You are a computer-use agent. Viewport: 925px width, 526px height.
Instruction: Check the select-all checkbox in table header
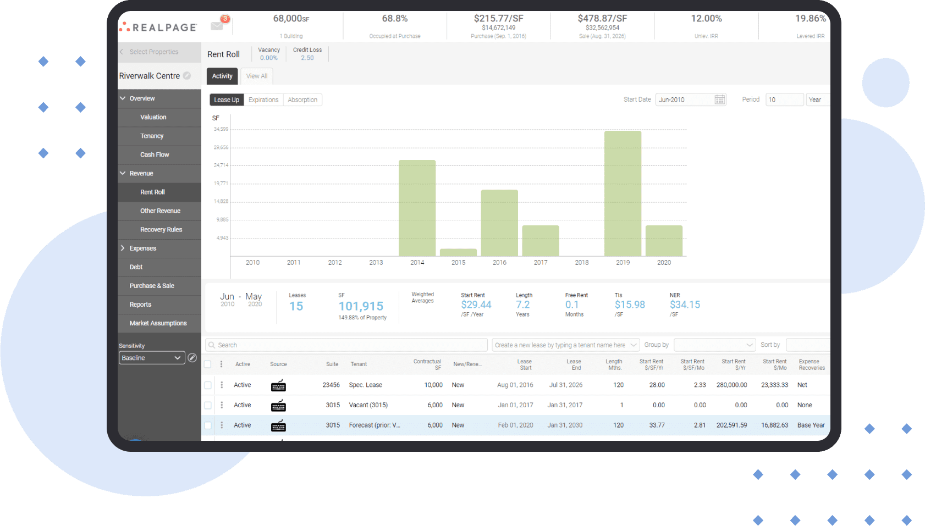(208, 364)
